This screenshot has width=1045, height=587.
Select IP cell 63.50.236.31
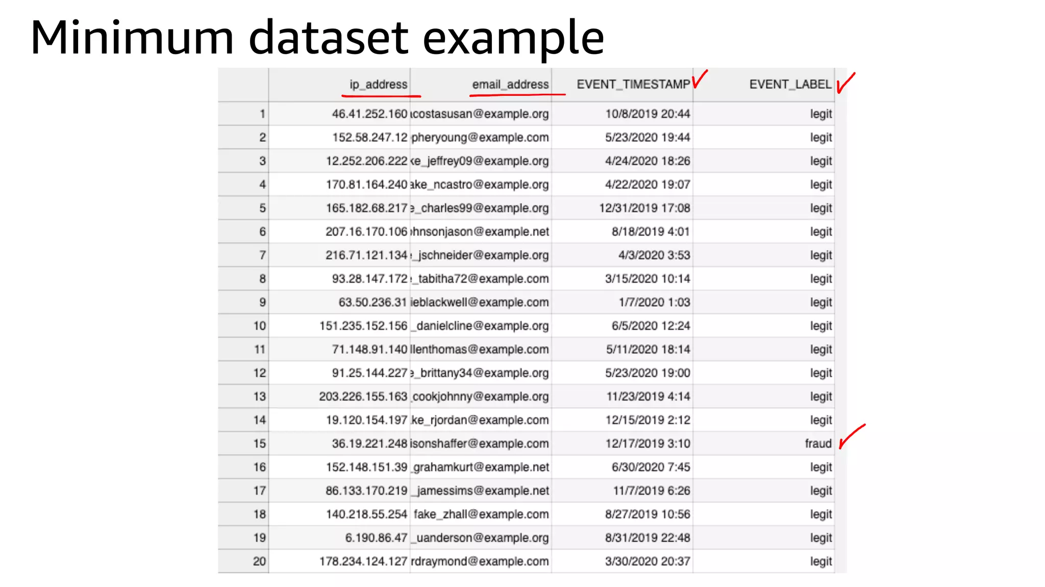339,302
